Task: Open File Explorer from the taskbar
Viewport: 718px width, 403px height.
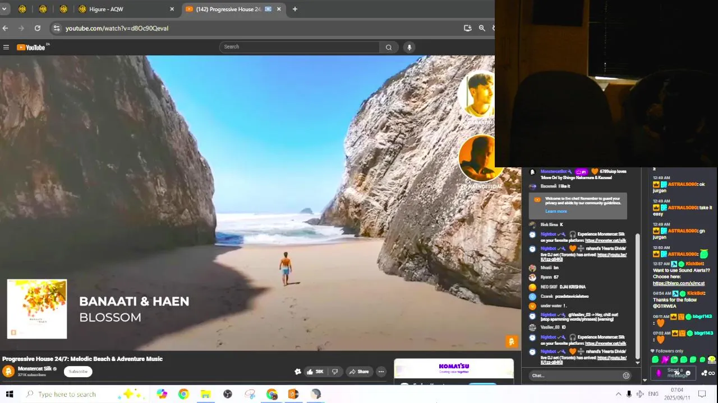Action: (x=205, y=394)
